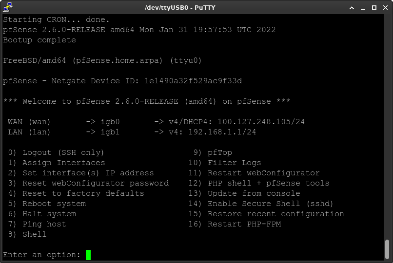The width and height of the screenshot is (393, 263).
Task: Click the shade window arrow in title bar
Action: pyautogui.click(x=352, y=8)
